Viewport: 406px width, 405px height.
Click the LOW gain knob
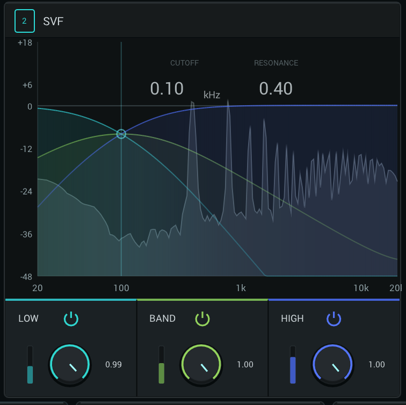pos(70,365)
